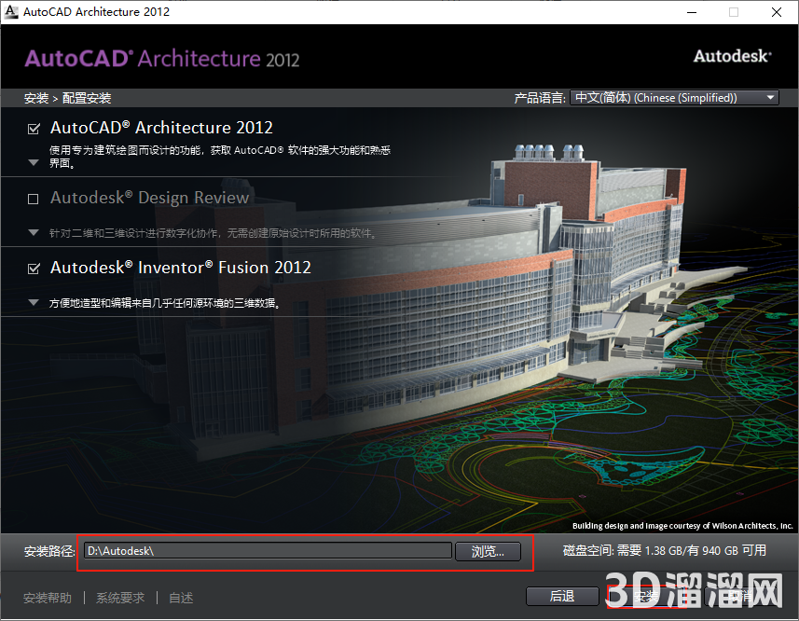Click the AutoCAD icon in title bar
799x621 pixels.
point(11,12)
